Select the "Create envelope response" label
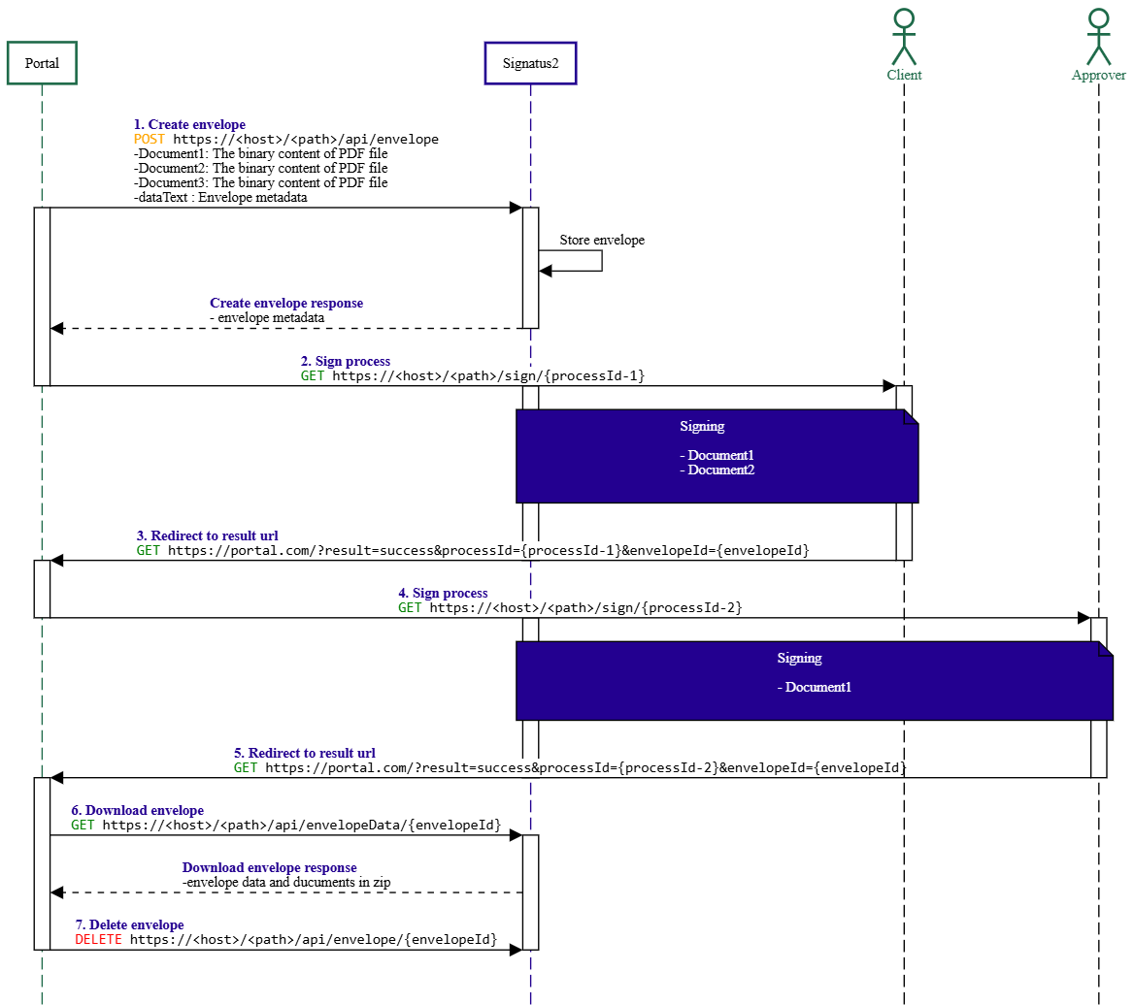 pyautogui.click(x=286, y=304)
